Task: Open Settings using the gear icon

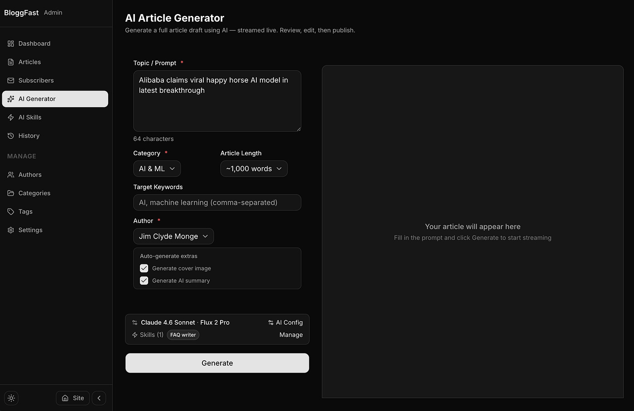Action: pyautogui.click(x=10, y=230)
